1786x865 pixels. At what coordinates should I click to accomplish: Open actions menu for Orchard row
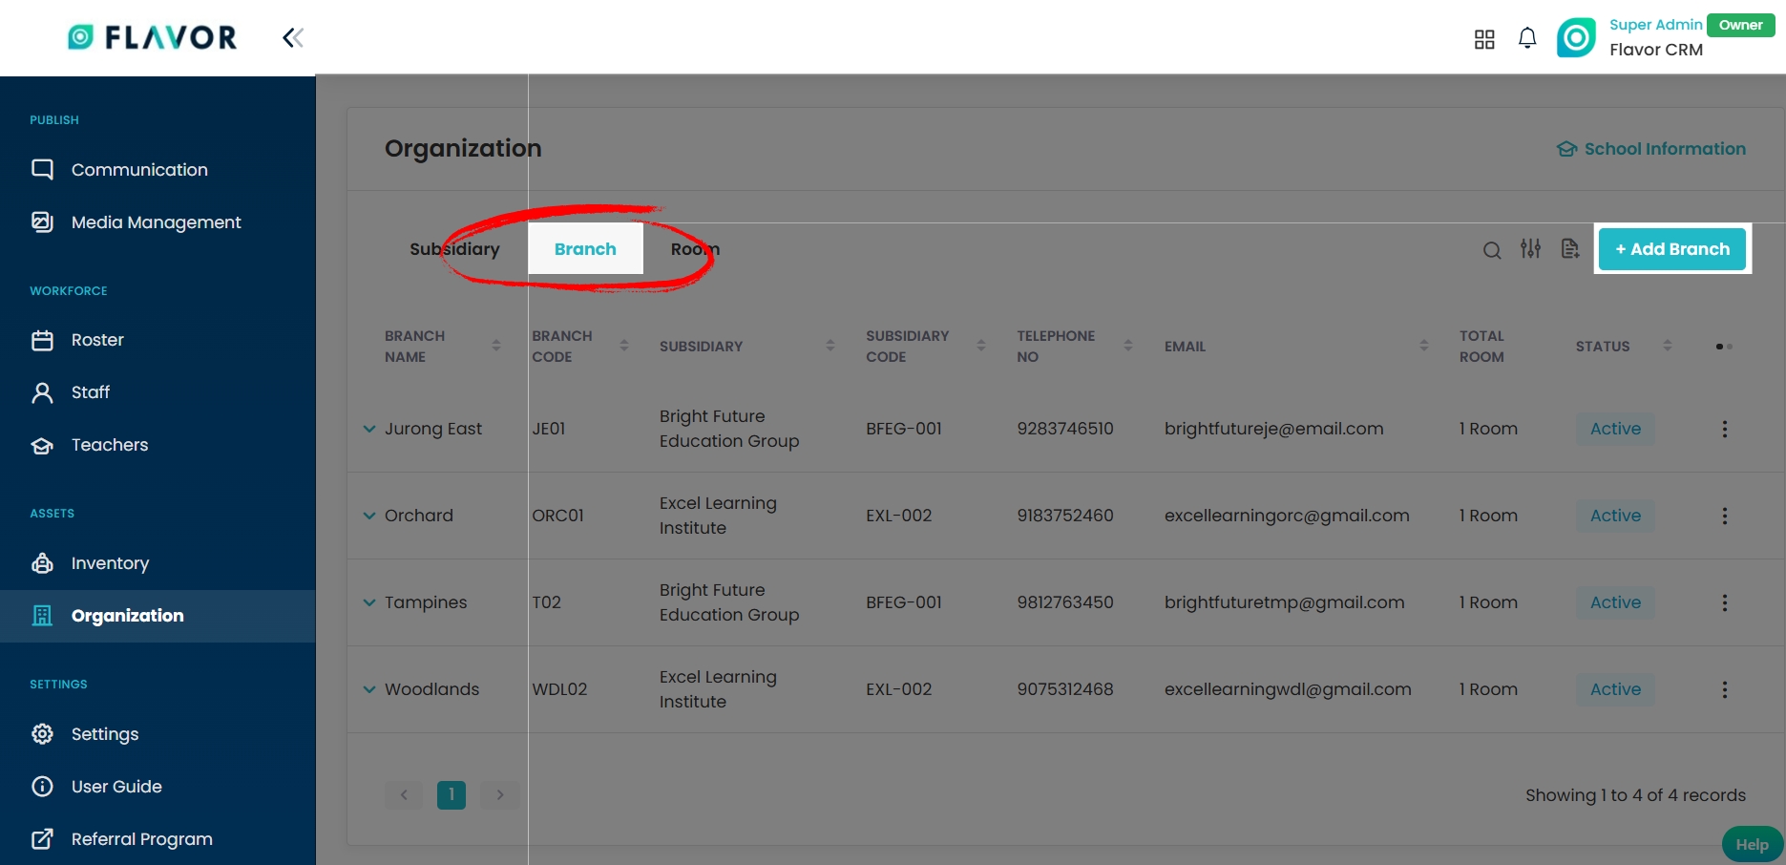tap(1724, 517)
